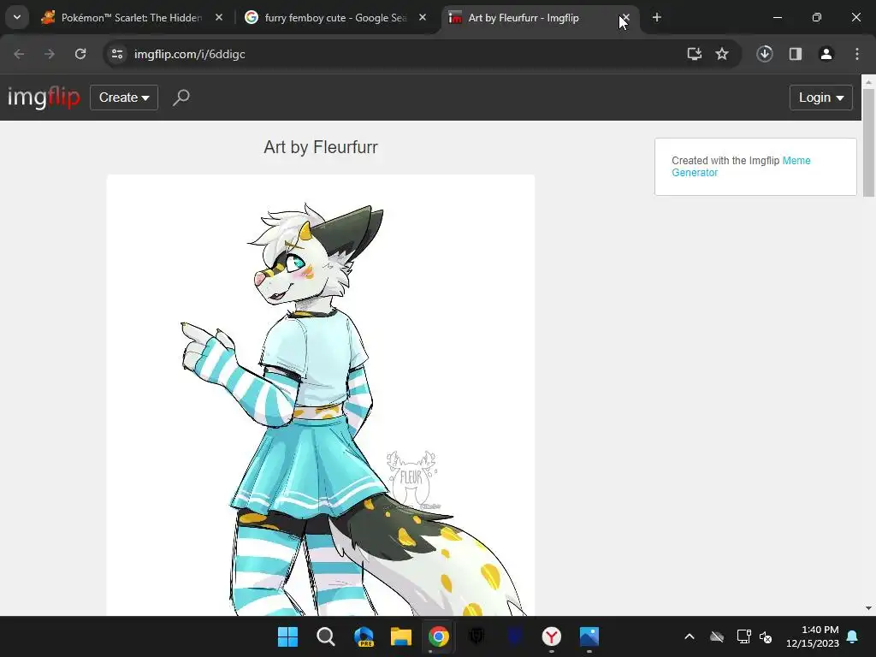Screen dimensions: 876x657
Task: Expand the Login dropdown
Action: [820, 98]
